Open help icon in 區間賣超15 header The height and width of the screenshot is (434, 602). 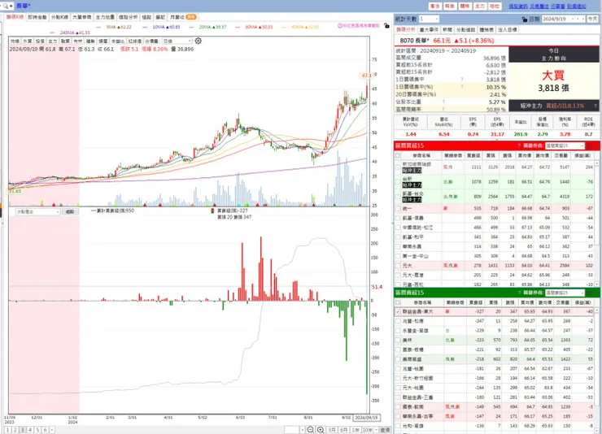click(519, 293)
